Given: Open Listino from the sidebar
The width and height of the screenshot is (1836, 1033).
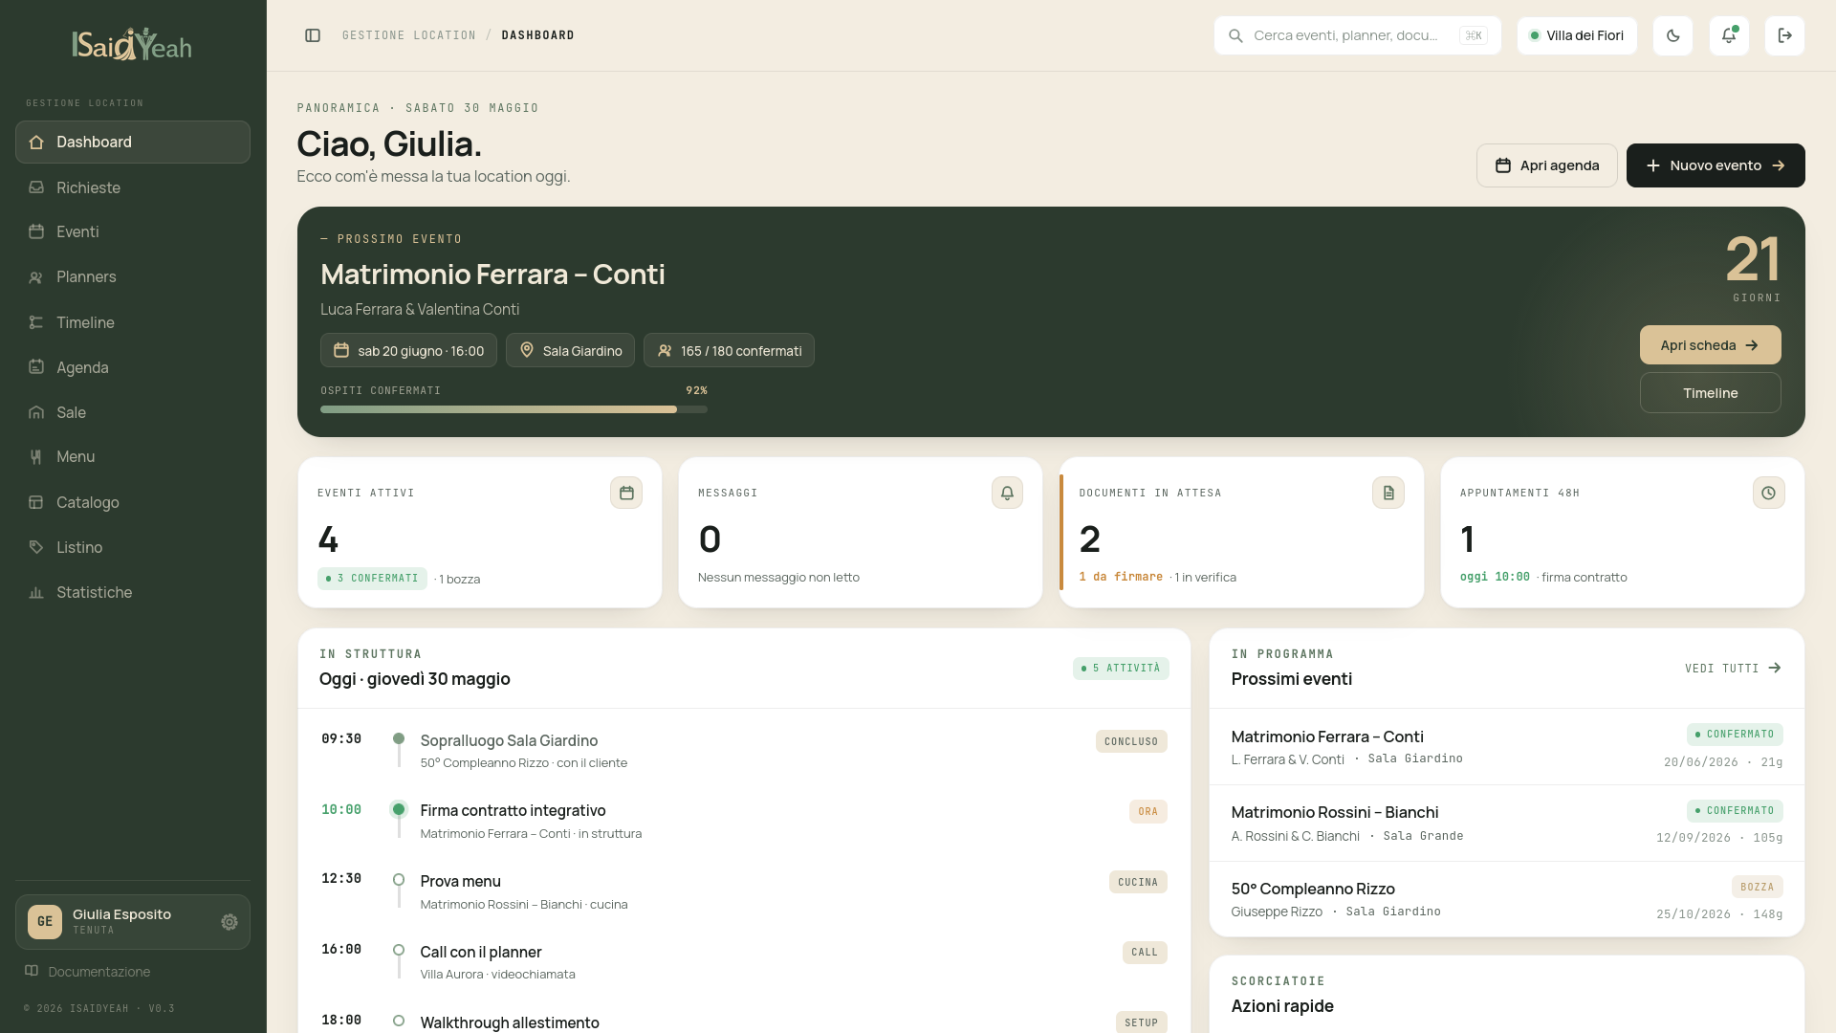Looking at the screenshot, I should pos(133,547).
